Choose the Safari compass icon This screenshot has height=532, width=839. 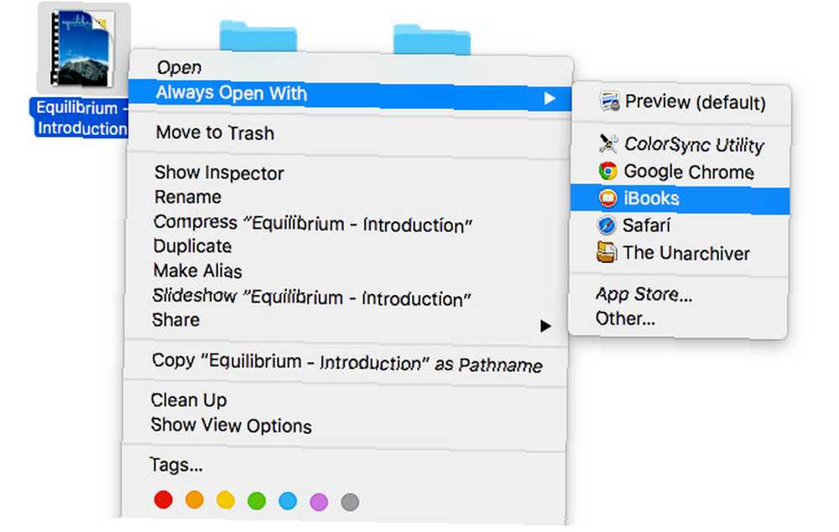point(607,225)
